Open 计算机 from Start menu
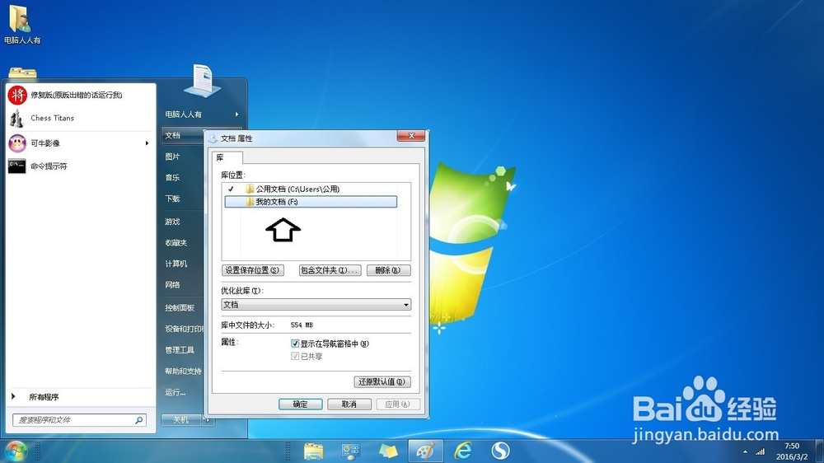The height and width of the screenshot is (463, 824). tap(176, 264)
